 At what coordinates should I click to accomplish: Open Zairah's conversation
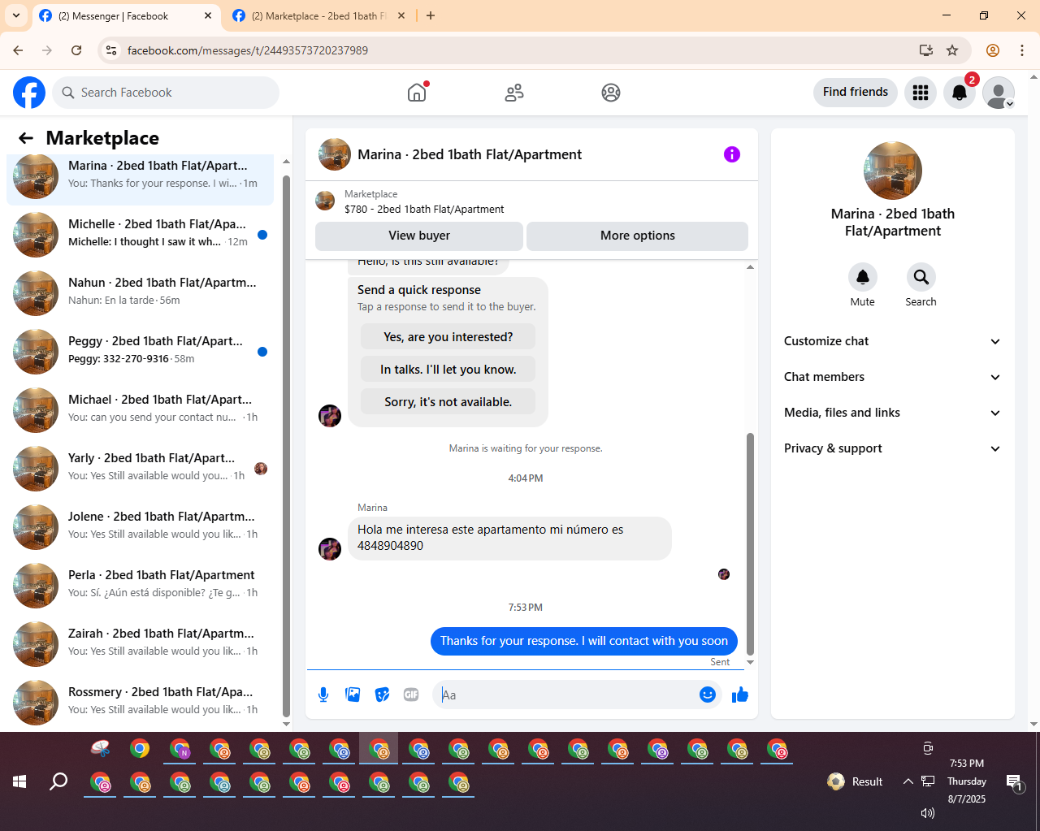pyautogui.click(x=140, y=644)
